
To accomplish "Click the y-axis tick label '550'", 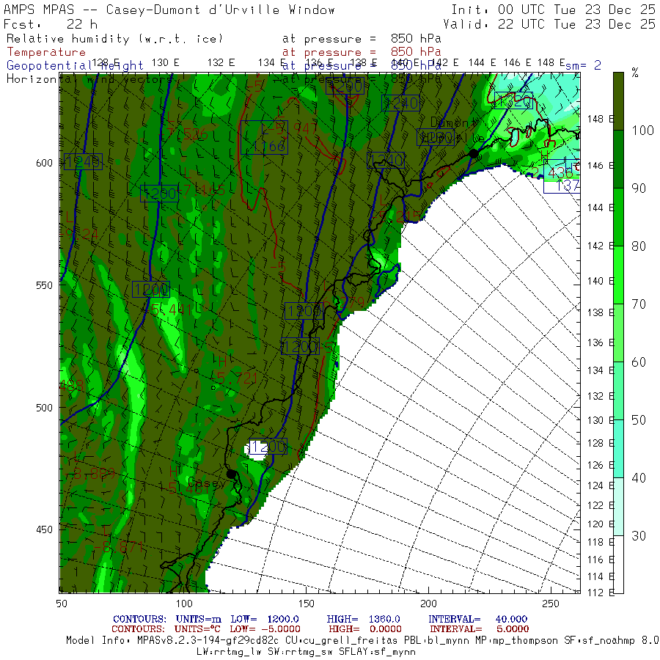I will (x=44, y=285).
